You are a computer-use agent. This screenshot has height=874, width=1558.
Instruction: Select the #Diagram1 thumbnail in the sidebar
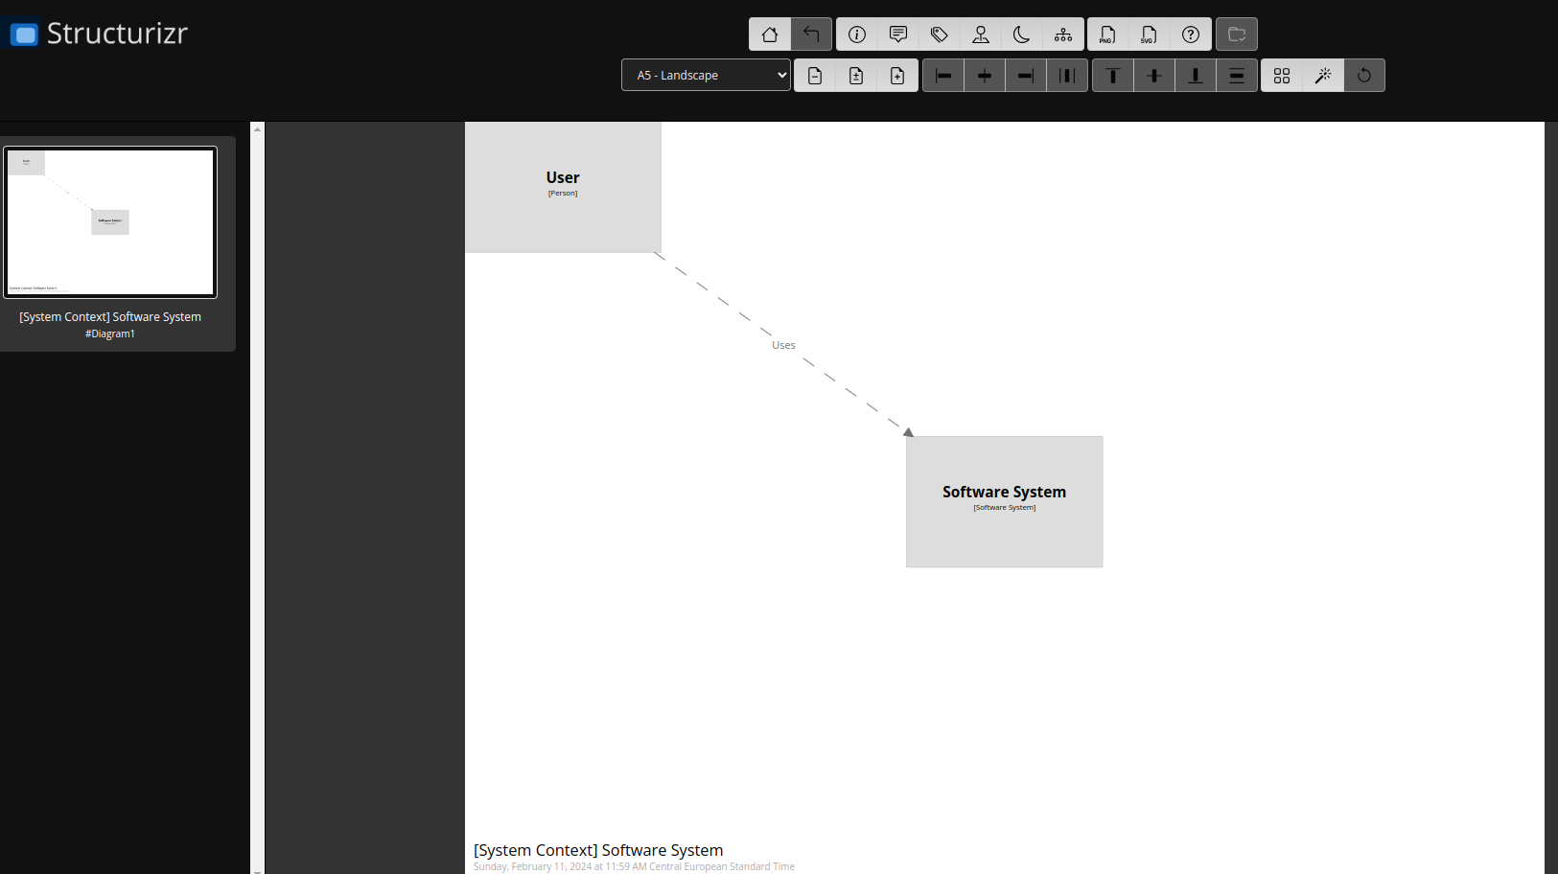(110, 222)
